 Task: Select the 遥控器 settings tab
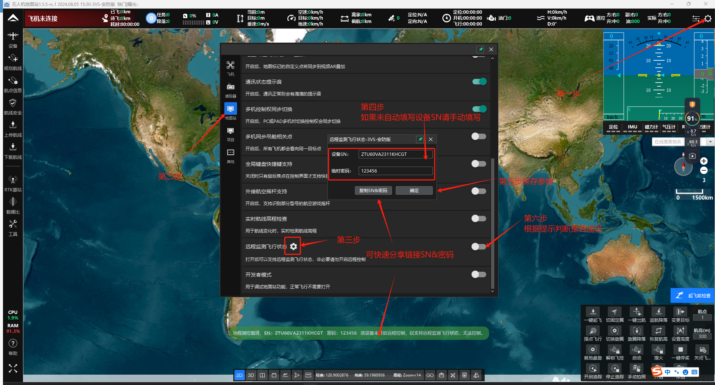click(230, 90)
